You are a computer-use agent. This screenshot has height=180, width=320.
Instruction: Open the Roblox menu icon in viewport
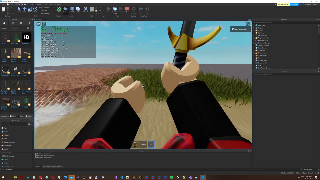(x=39, y=24)
